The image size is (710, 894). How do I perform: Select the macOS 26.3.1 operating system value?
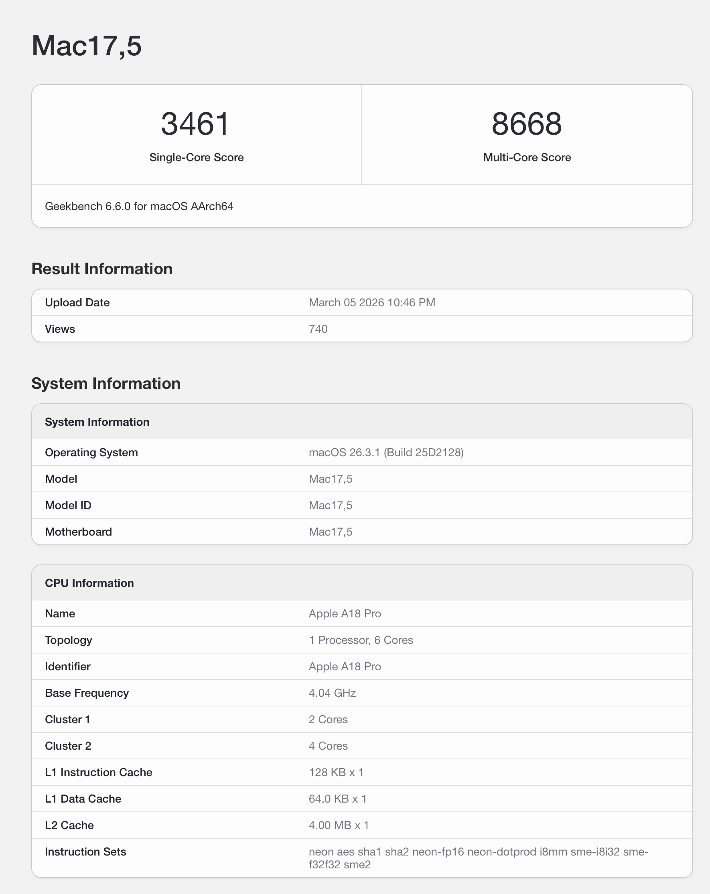tap(386, 452)
